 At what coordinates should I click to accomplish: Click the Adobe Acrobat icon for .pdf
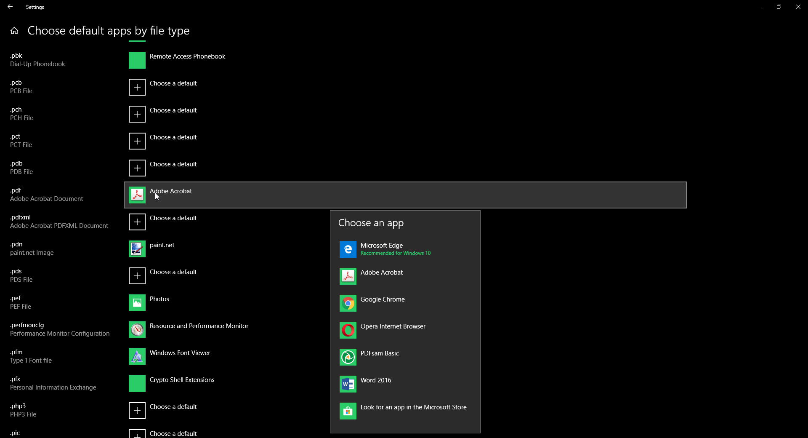(x=137, y=195)
